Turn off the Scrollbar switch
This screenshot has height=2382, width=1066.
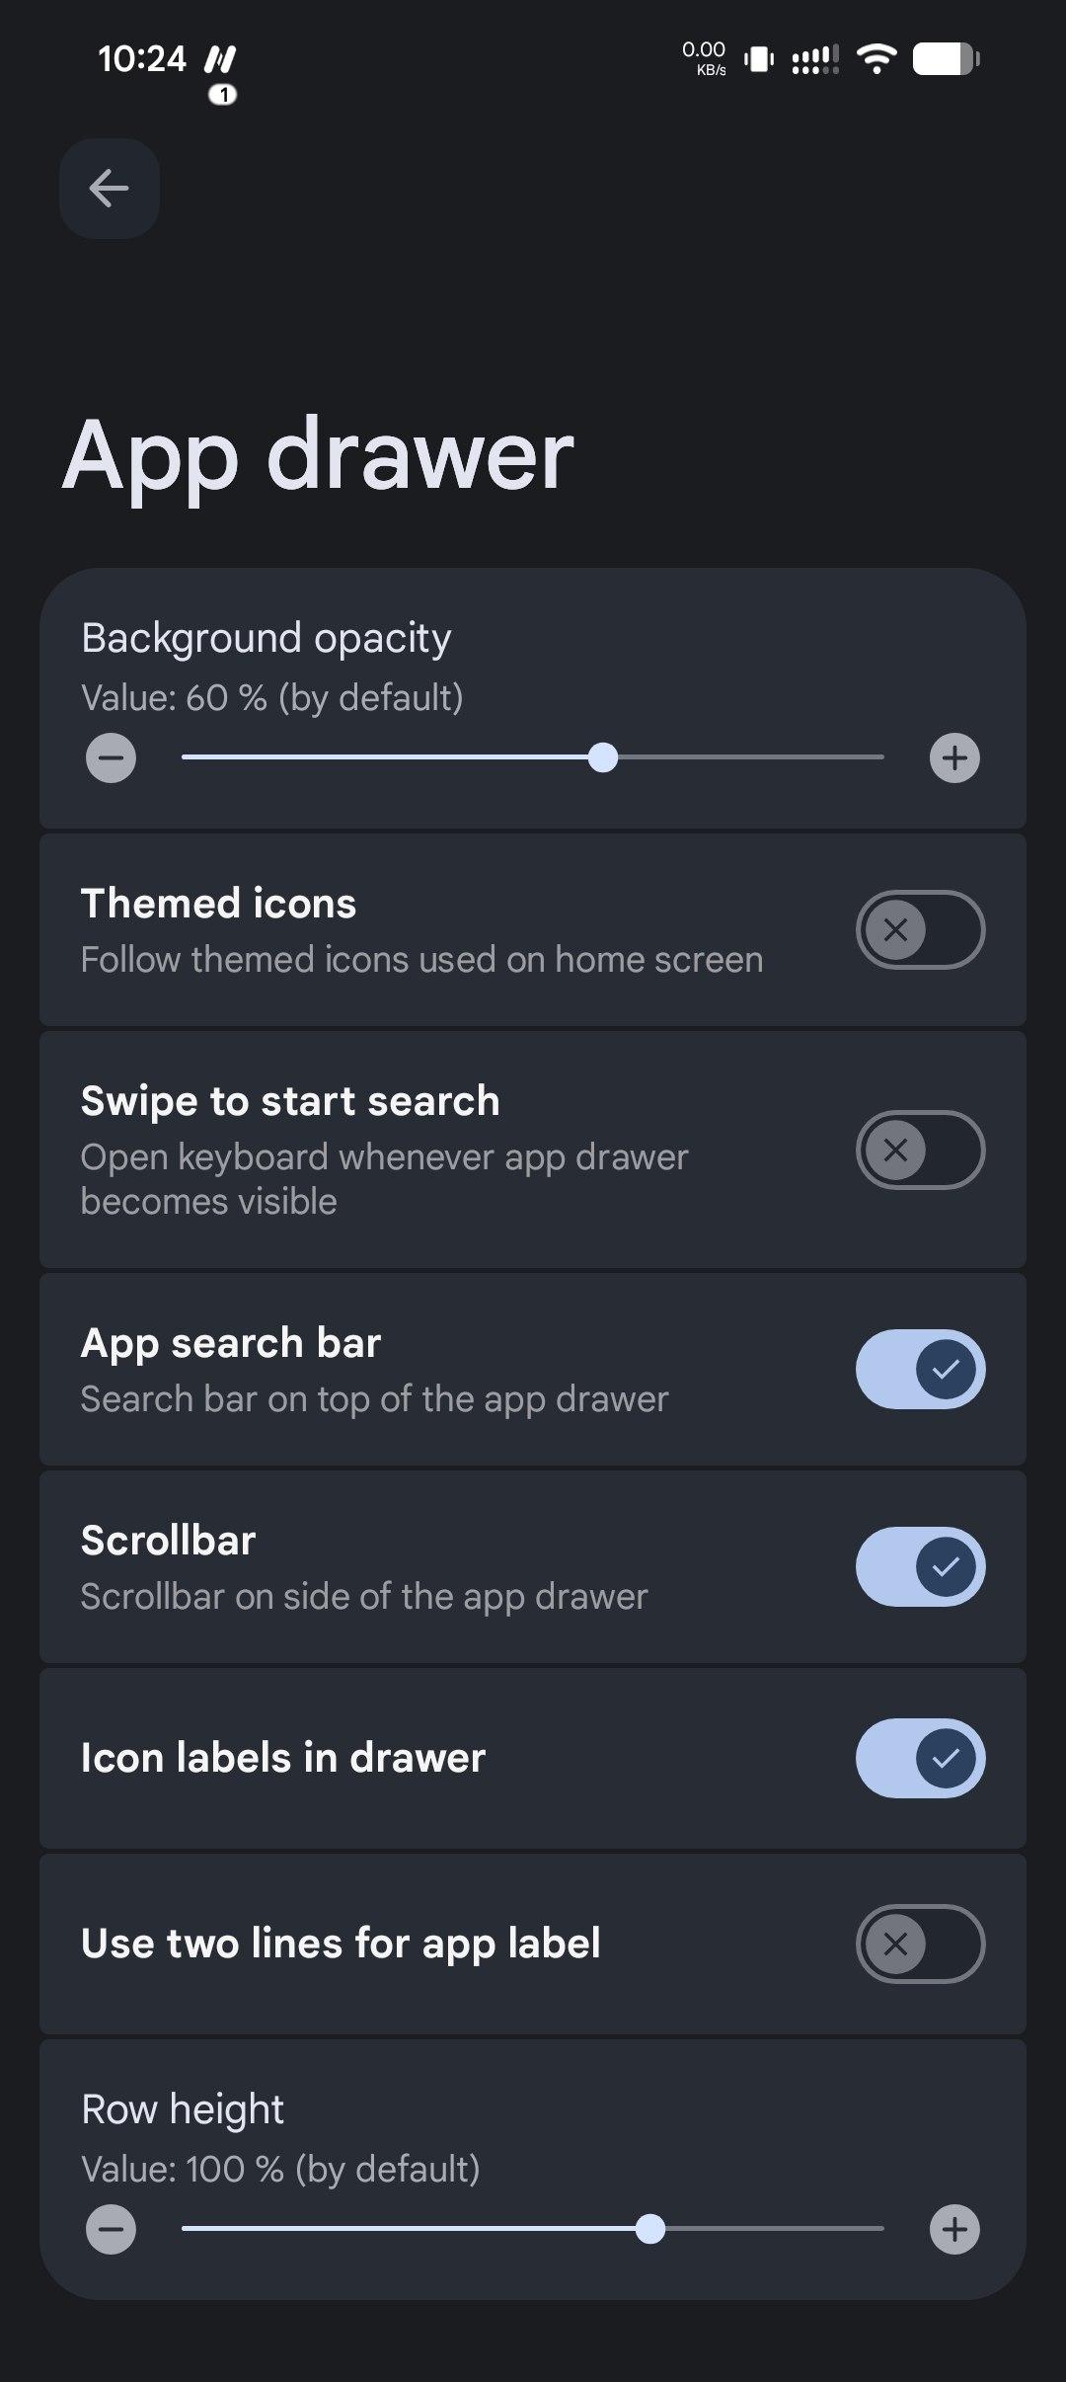[920, 1566]
